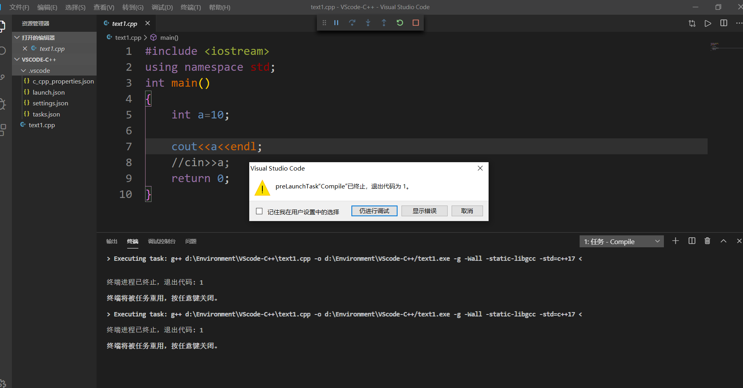Close text1.cpp in the open editors list
Image resolution: width=743 pixels, height=388 pixels.
point(25,48)
